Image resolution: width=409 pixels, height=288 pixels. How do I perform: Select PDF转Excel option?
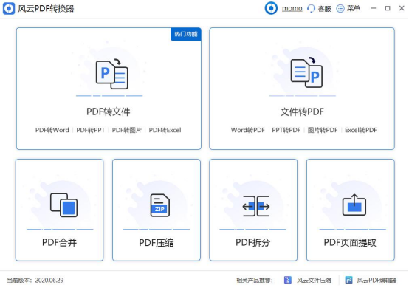pos(165,130)
